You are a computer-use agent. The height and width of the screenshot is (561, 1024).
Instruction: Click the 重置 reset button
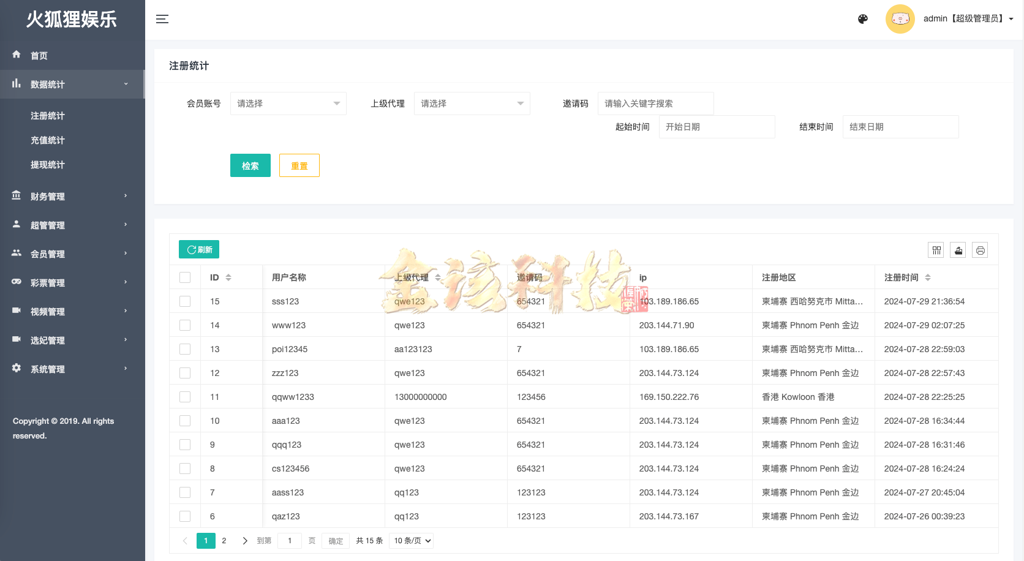[x=299, y=165]
